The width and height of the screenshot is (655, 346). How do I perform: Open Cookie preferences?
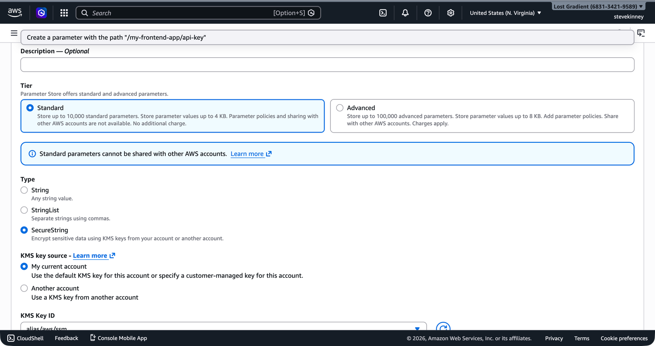tap(624, 338)
